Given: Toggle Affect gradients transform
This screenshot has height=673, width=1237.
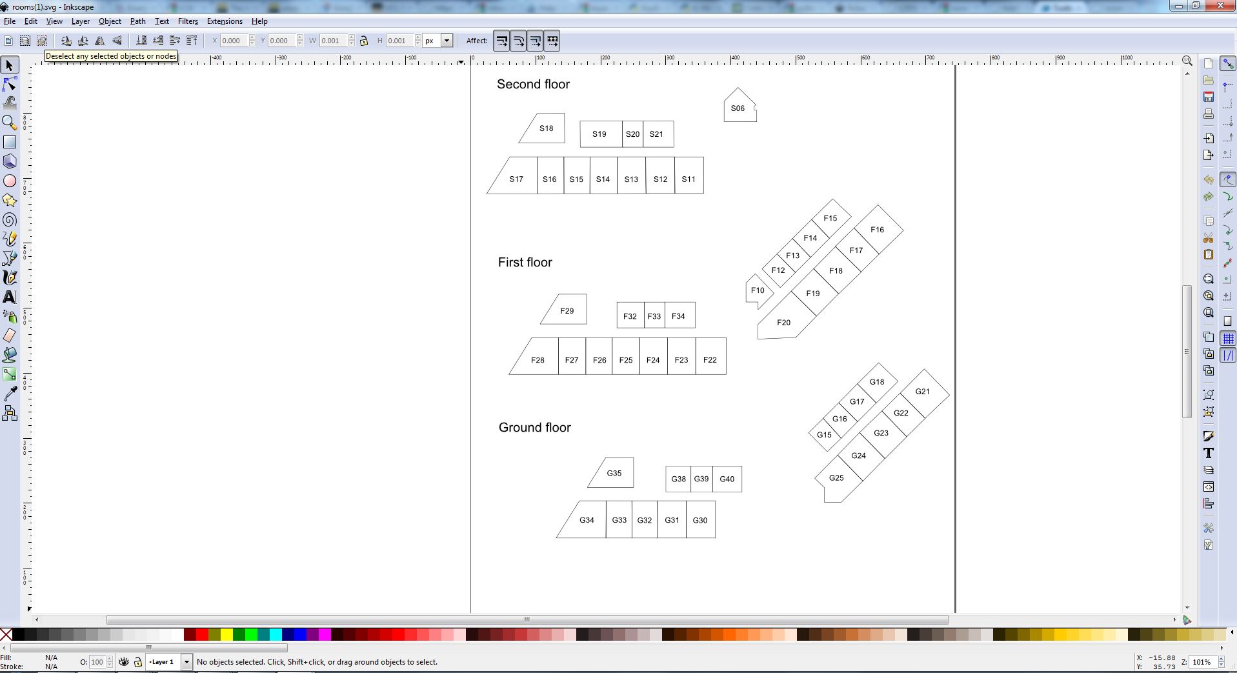Looking at the screenshot, I should pos(536,41).
